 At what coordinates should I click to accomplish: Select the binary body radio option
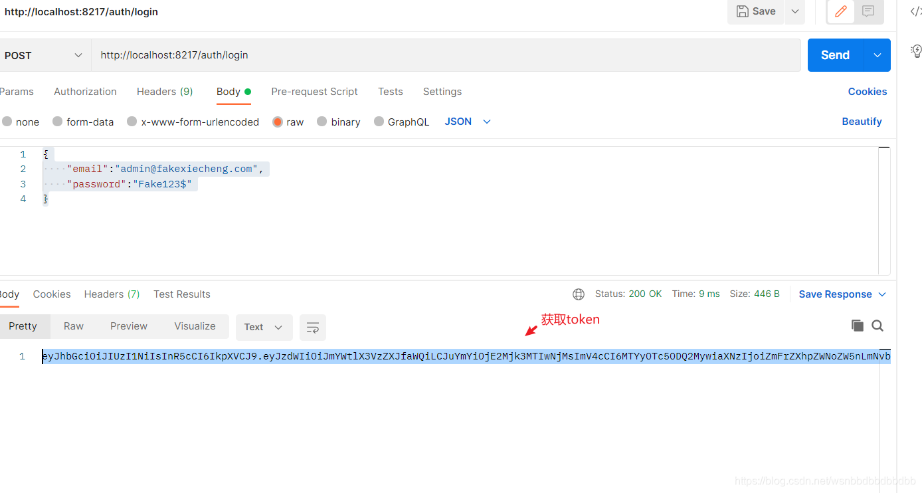click(322, 122)
